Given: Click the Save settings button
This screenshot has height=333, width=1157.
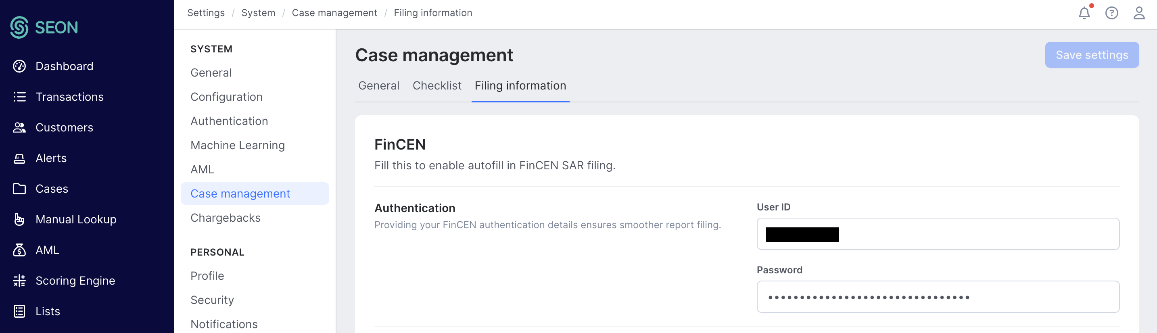Looking at the screenshot, I should pos(1091,55).
